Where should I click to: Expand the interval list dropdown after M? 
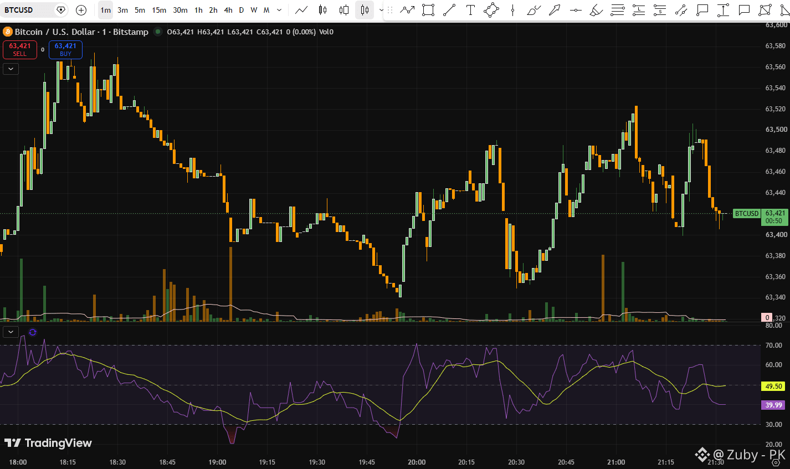pos(279,10)
